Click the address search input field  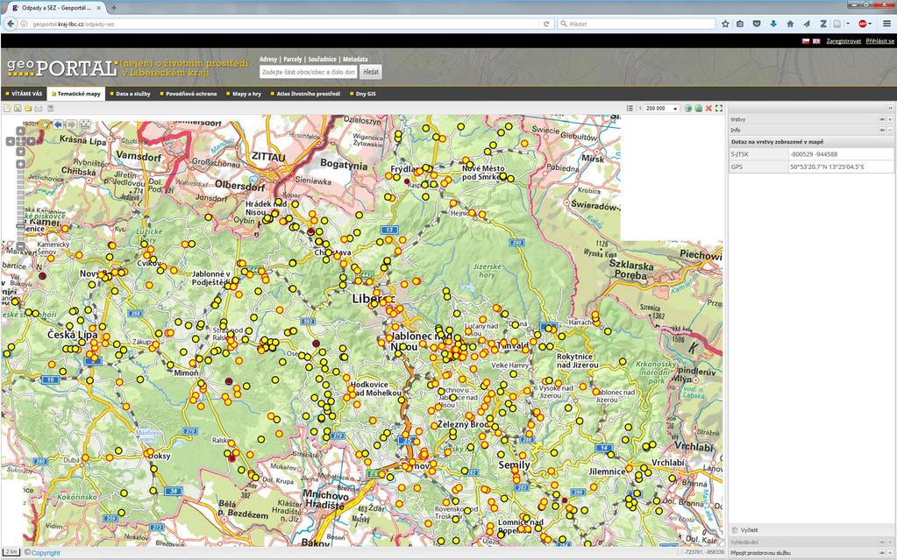(309, 72)
